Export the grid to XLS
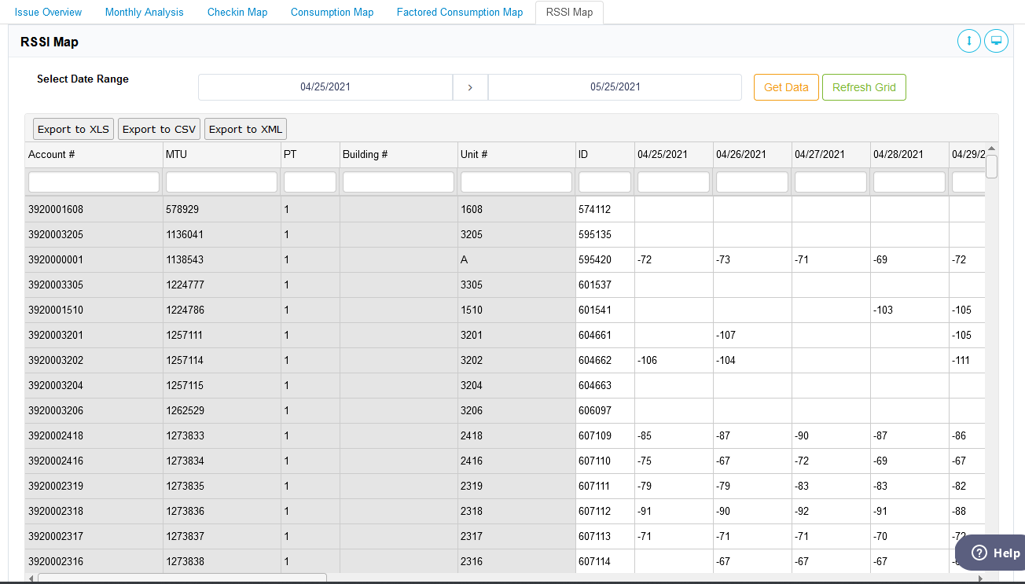 click(x=72, y=128)
